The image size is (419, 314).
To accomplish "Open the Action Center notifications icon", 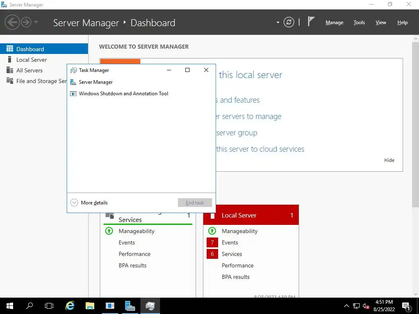I will click(406, 306).
